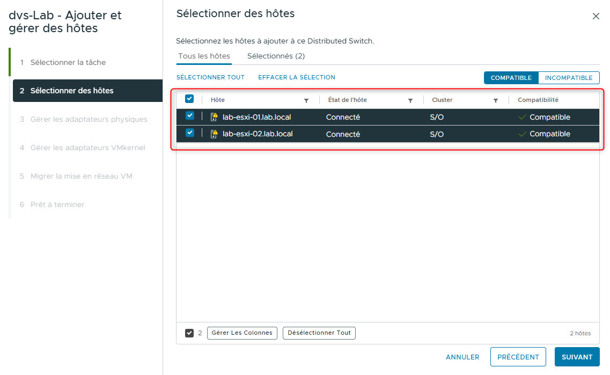Viewport: 610px width, 375px height.
Task: Uncheck the select-all checkbox in the header
Action: click(189, 99)
